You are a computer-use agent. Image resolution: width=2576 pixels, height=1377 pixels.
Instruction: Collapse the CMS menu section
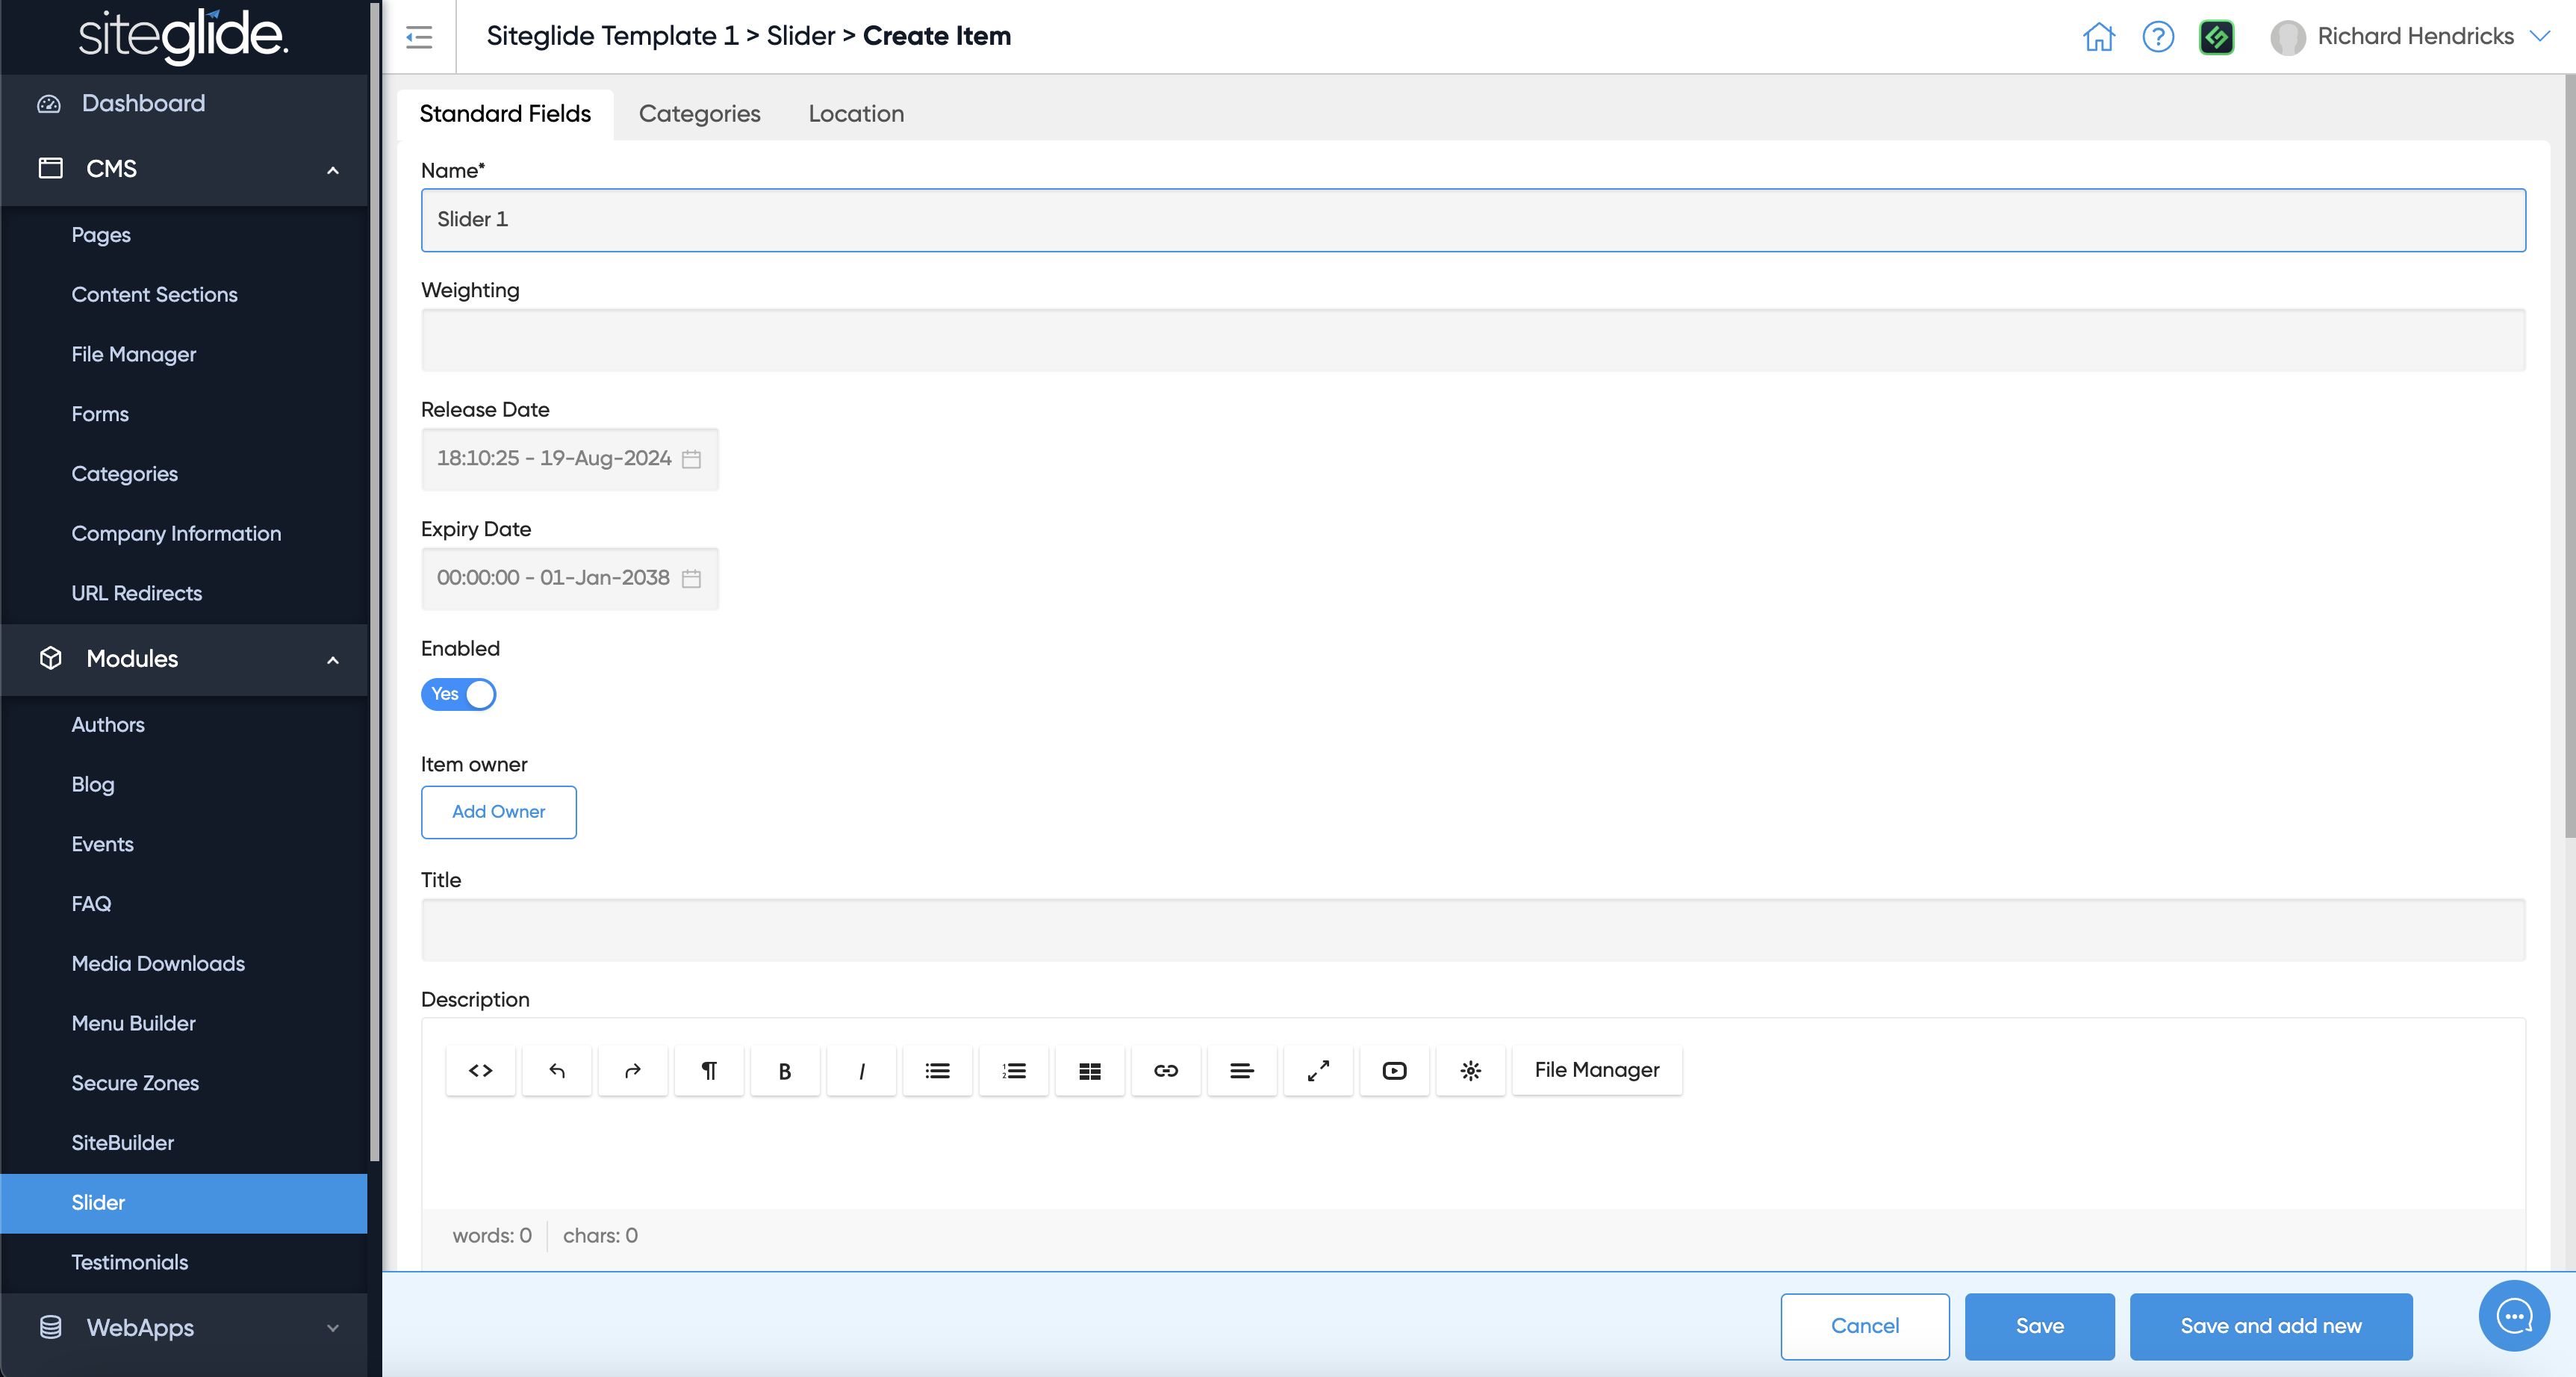333,170
